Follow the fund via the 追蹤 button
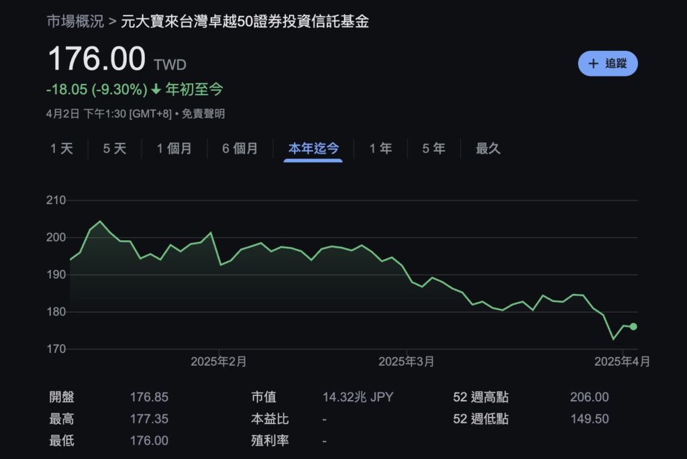 [x=607, y=62]
